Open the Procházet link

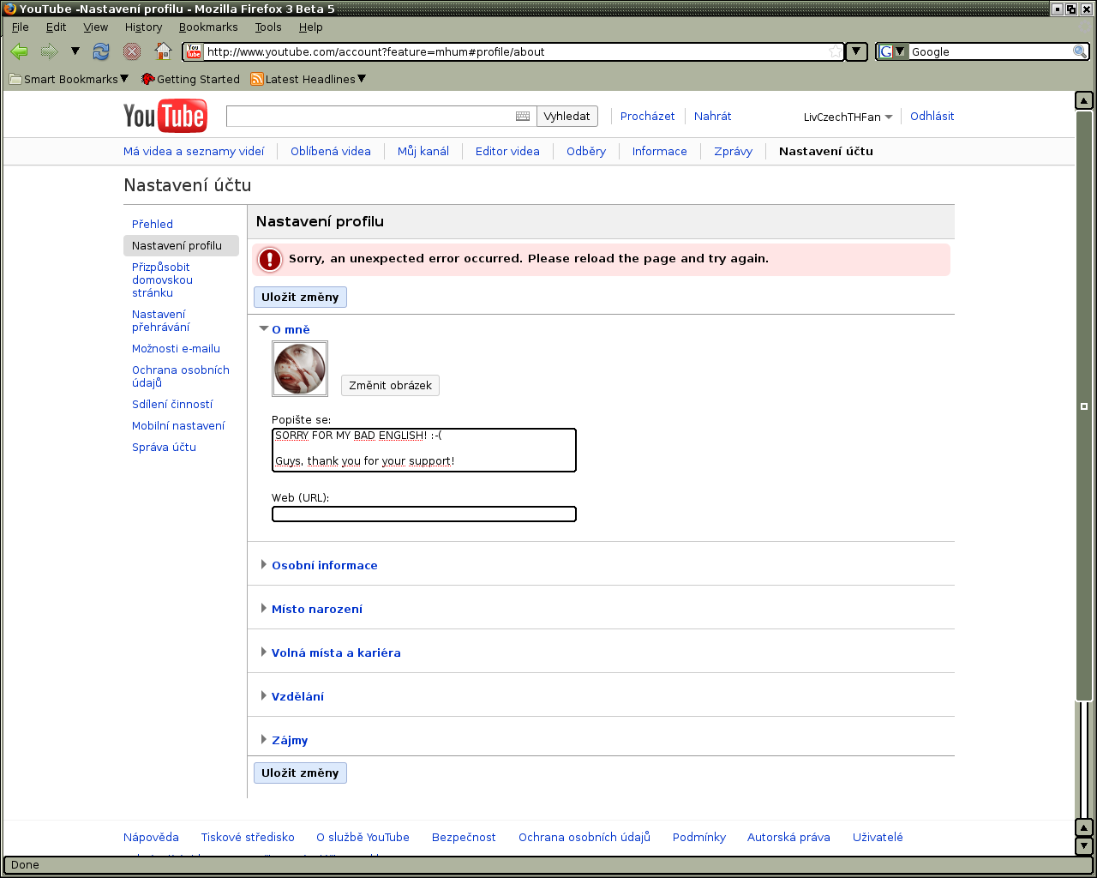pyautogui.click(x=647, y=116)
